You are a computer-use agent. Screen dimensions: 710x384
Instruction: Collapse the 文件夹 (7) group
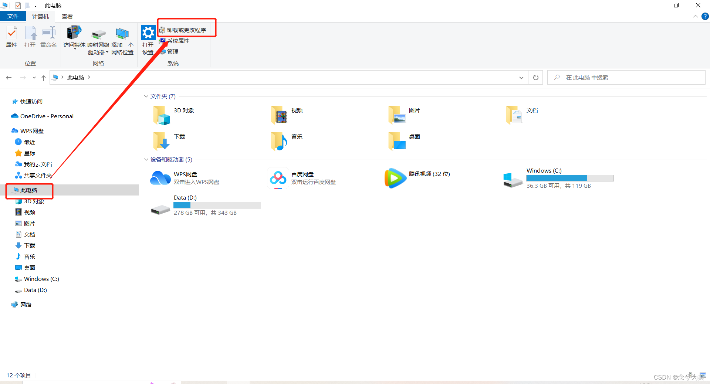pyautogui.click(x=146, y=96)
